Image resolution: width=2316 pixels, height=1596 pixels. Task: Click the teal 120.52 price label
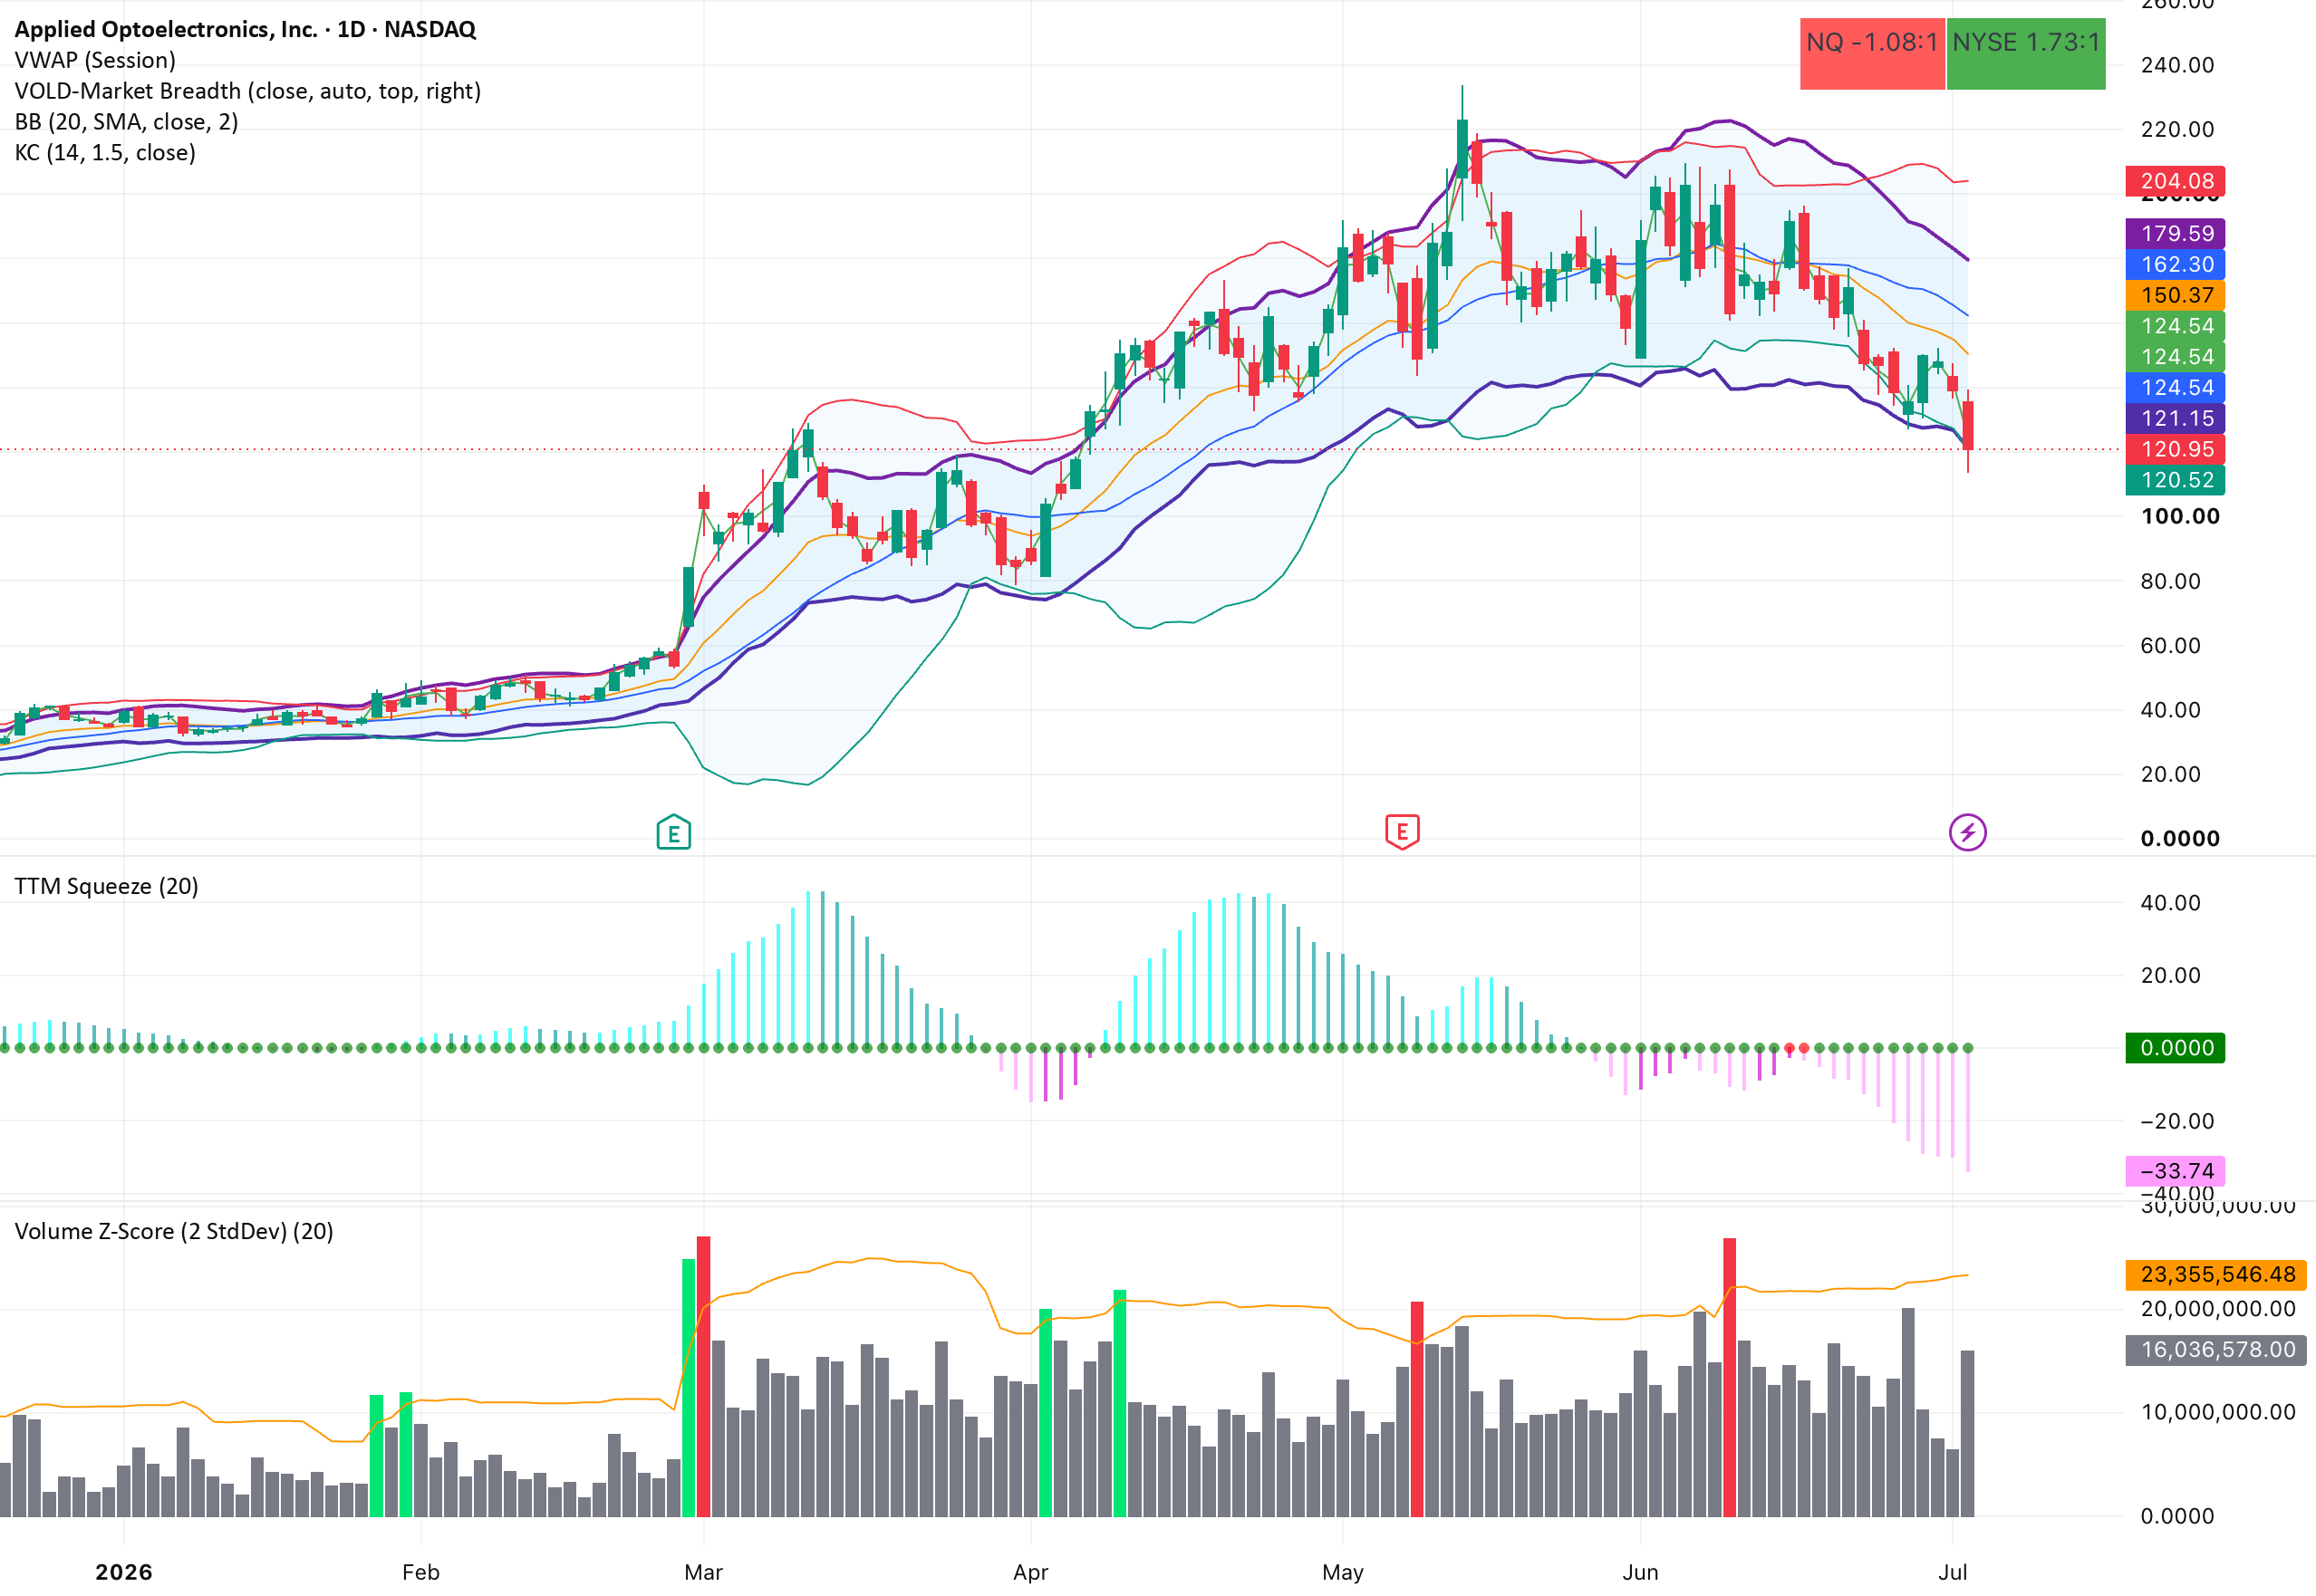coord(2175,480)
